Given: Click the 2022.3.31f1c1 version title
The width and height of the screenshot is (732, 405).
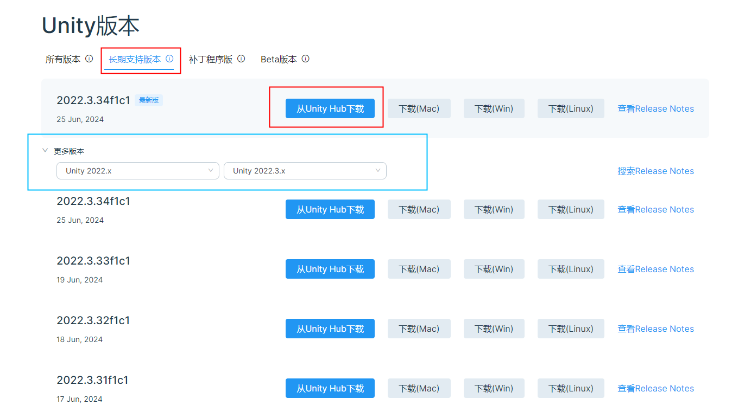Looking at the screenshot, I should click(93, 380).
